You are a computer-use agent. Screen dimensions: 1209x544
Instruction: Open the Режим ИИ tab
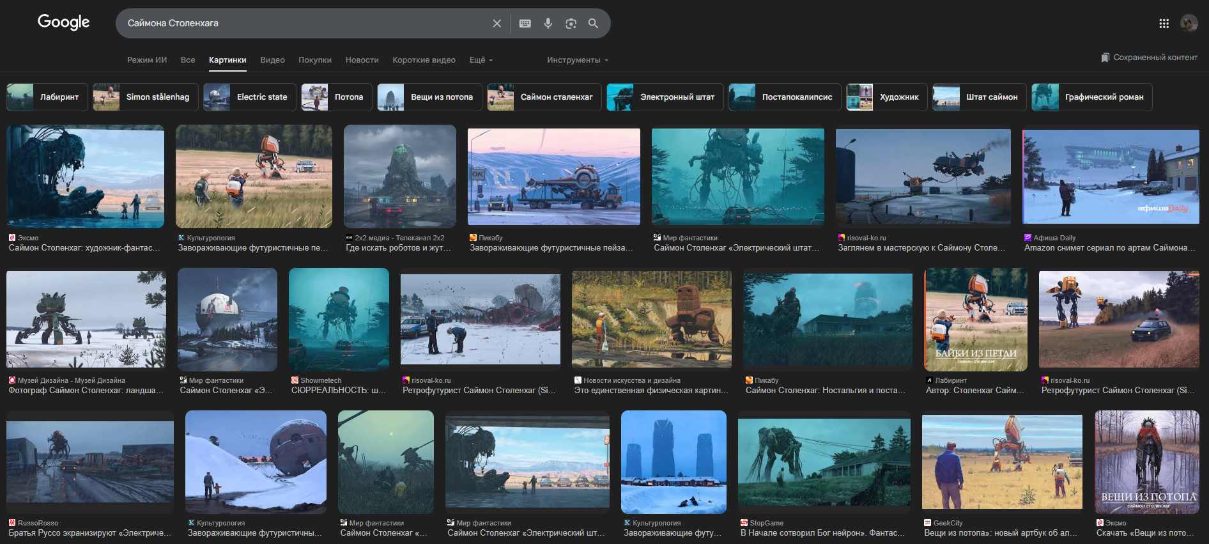click(x=147, y=60)
